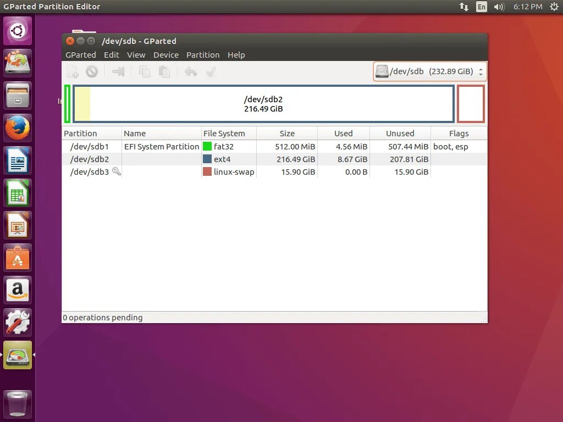Sort by the Size column header

coord(287,134)
